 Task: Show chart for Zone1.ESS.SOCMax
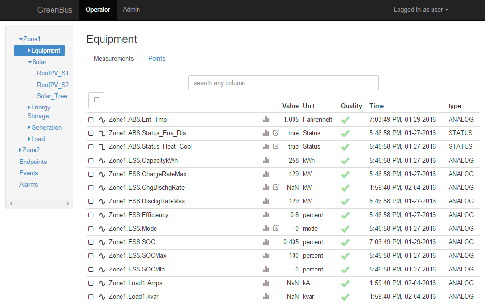tap(266, 256)
